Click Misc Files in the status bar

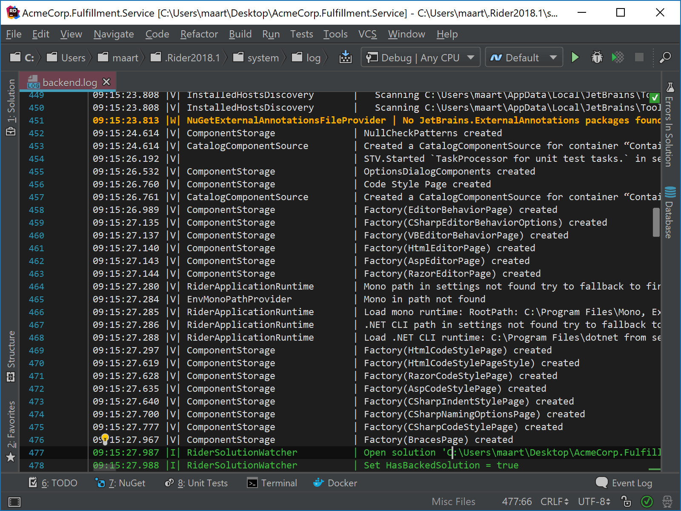(453, 502)
